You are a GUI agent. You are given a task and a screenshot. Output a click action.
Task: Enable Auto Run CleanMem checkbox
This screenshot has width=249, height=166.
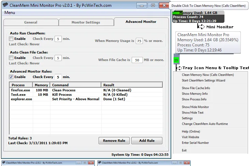[x=11, y=39]
